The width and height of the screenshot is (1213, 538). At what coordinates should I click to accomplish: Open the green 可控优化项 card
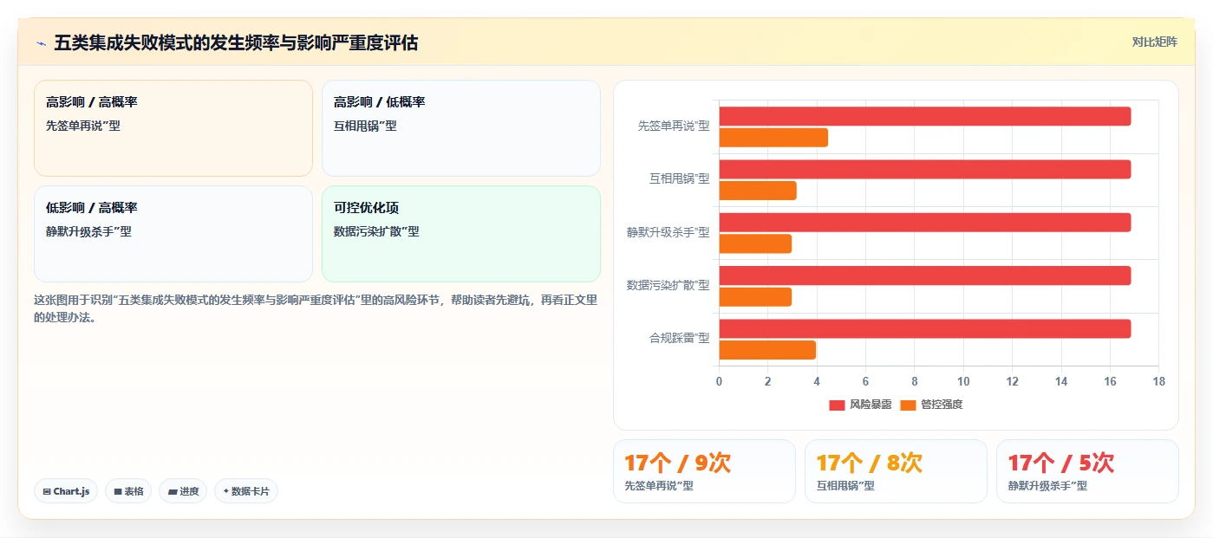click(461, 234)
